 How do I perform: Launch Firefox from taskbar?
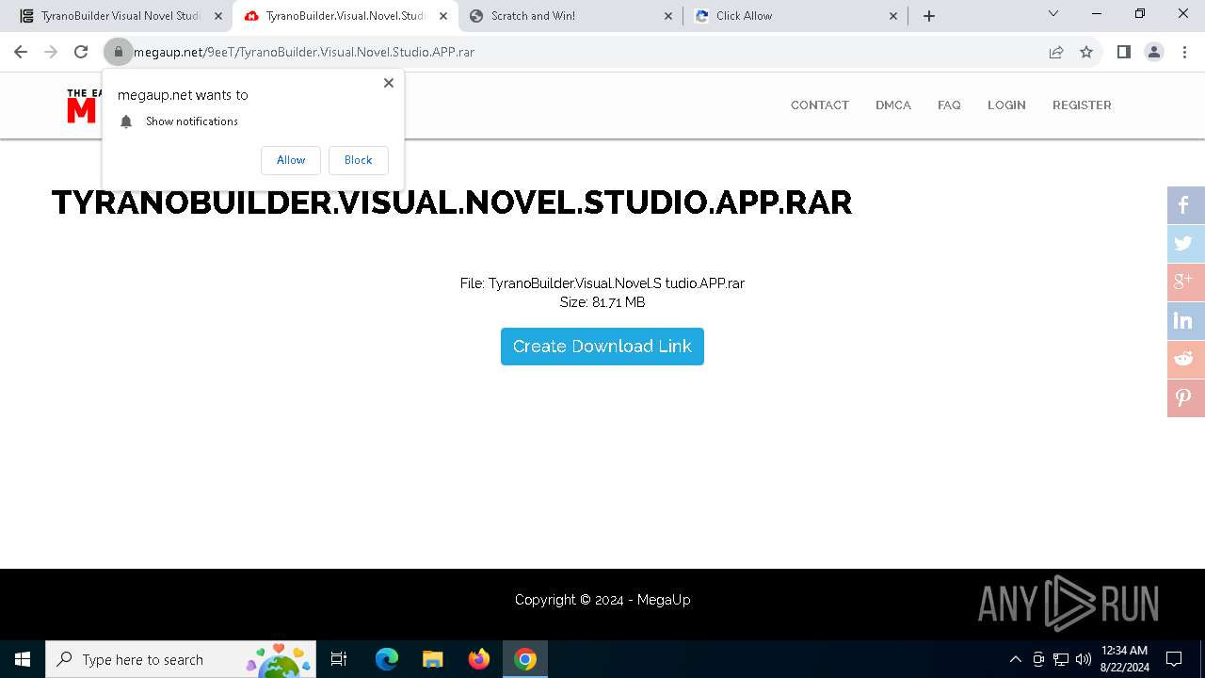point(479,659)
